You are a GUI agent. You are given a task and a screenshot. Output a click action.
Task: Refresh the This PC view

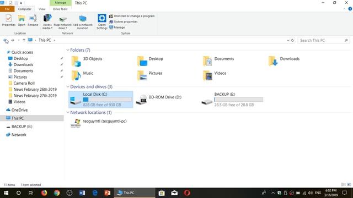coord(293,40)
